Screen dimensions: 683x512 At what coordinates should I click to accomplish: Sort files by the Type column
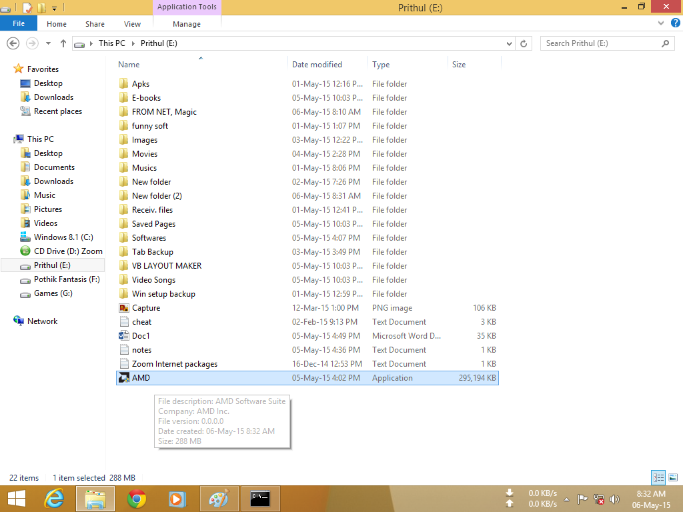point(381,65)
